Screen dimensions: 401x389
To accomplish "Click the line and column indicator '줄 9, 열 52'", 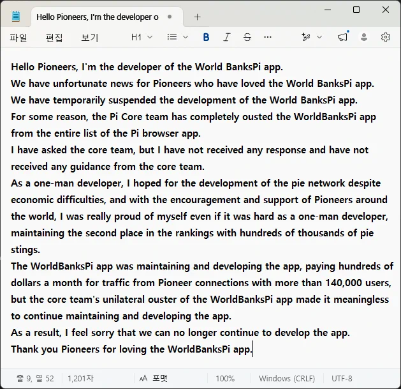I will (x=35, y=379).
